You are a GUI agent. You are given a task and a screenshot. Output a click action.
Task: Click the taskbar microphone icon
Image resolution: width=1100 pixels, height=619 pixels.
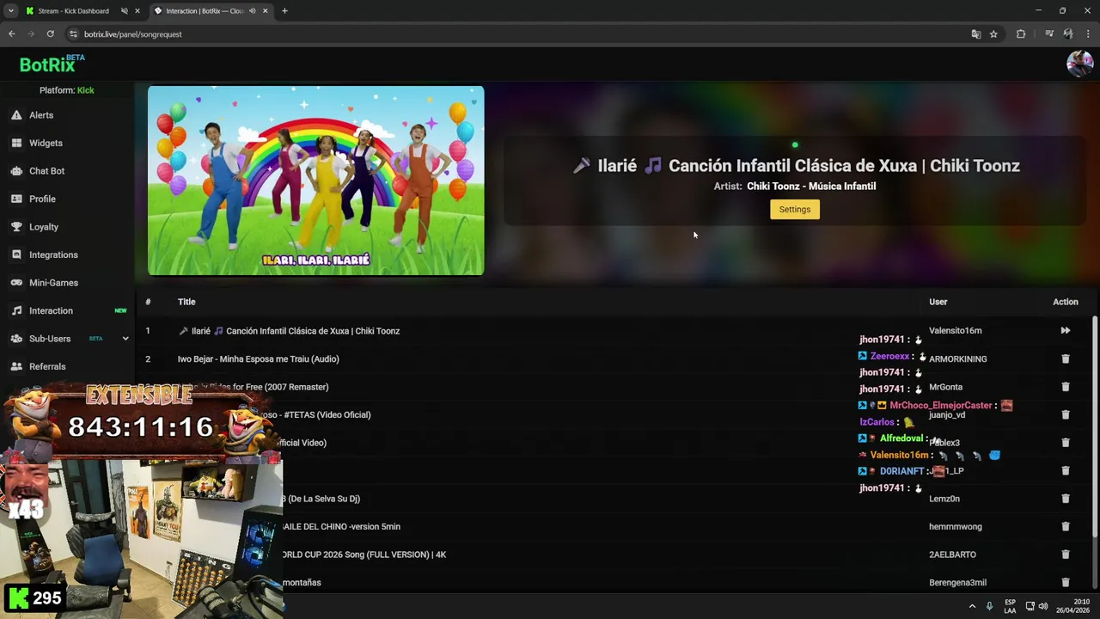click(x=989, y=606)
